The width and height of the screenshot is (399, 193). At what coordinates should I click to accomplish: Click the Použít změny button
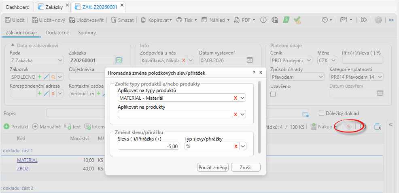(213, 167)
